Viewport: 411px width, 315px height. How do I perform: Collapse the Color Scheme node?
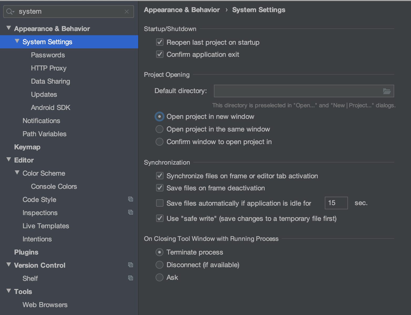click(x=17, y=173)
